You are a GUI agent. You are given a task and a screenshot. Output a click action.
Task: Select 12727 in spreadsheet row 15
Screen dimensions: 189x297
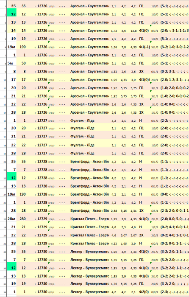42,120
